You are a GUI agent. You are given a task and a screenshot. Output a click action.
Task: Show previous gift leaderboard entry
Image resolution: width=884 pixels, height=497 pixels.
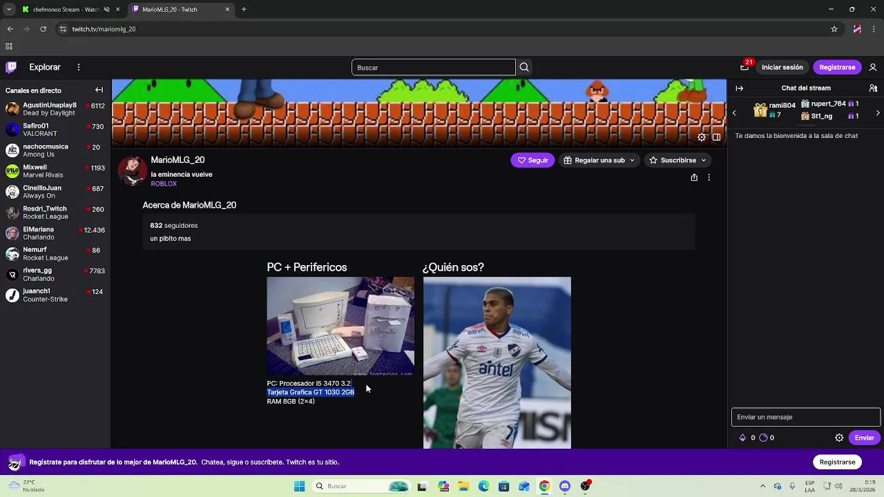click(734, 113)
